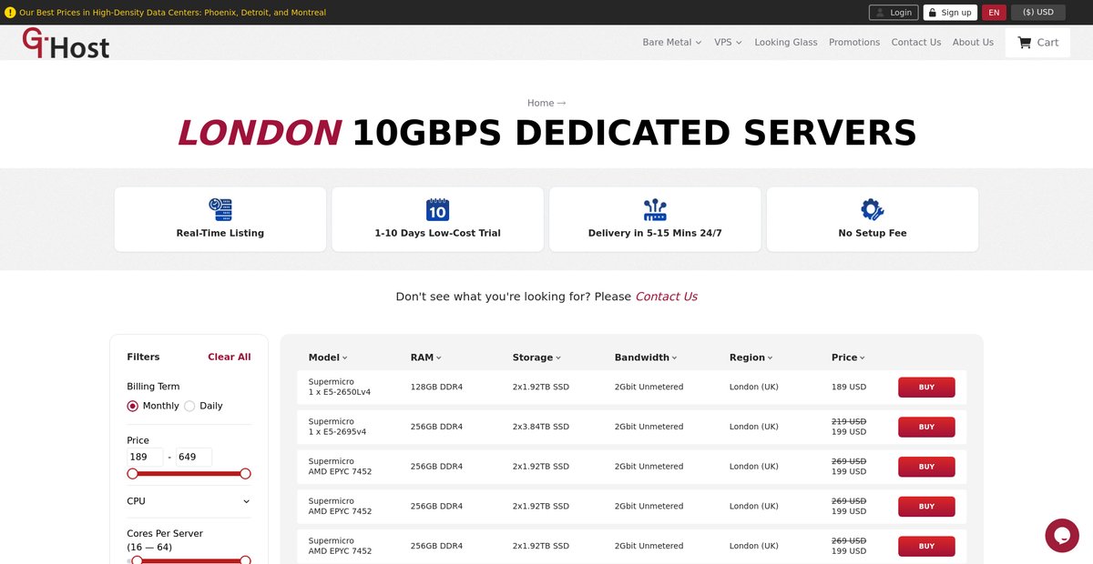Click the Real-Time Listing server icon
This screenshot has width=1093, height=564.
pyautogui.click(x=220, y=210)
